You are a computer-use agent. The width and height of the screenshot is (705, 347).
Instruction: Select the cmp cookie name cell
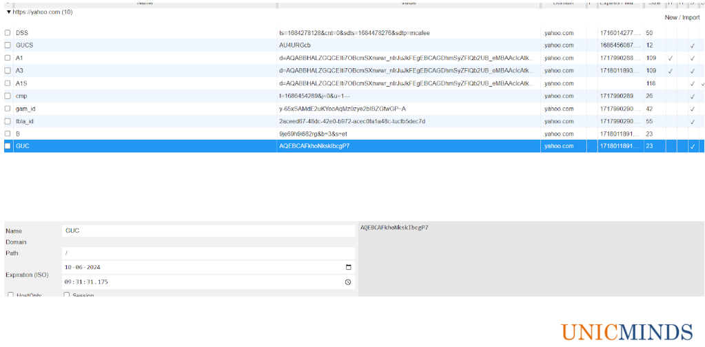[145, 96]
